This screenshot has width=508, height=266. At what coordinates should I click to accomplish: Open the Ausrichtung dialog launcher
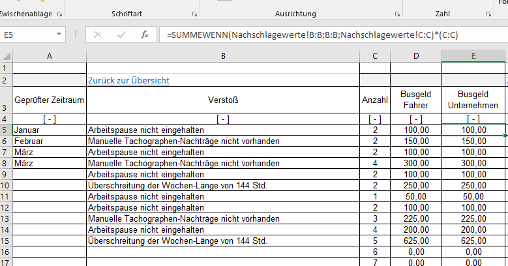pyautogui.click(x=397, y=14)
